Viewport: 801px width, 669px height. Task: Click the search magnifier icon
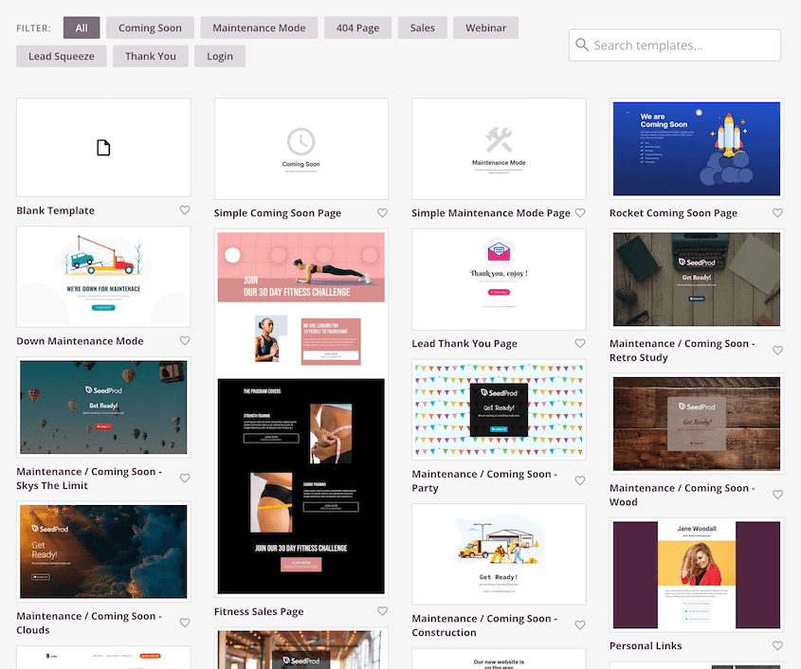point(582,45)
